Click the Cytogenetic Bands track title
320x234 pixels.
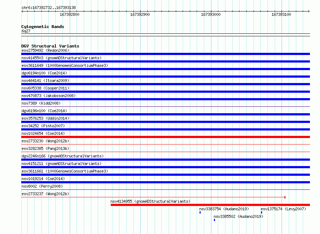[43, 27]
